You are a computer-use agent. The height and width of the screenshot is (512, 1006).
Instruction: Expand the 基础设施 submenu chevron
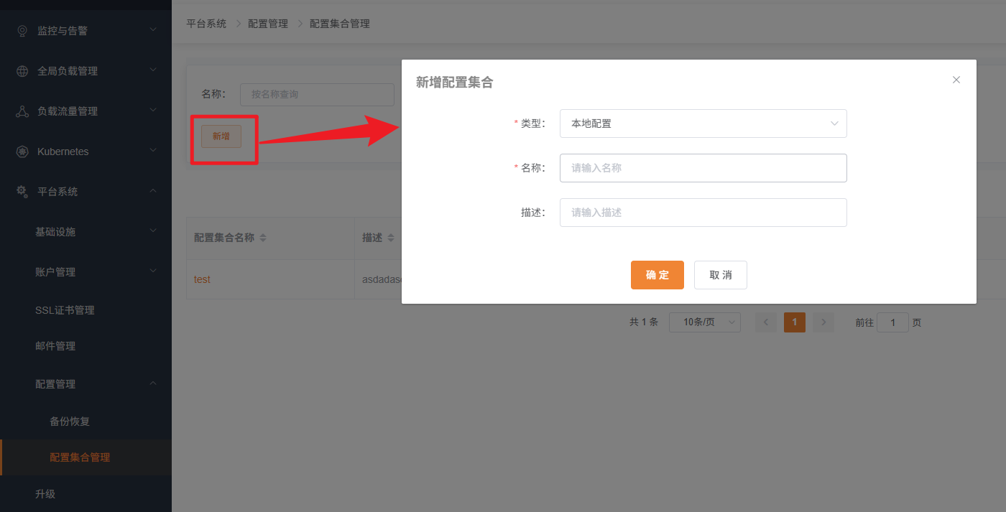pos(153,231)
